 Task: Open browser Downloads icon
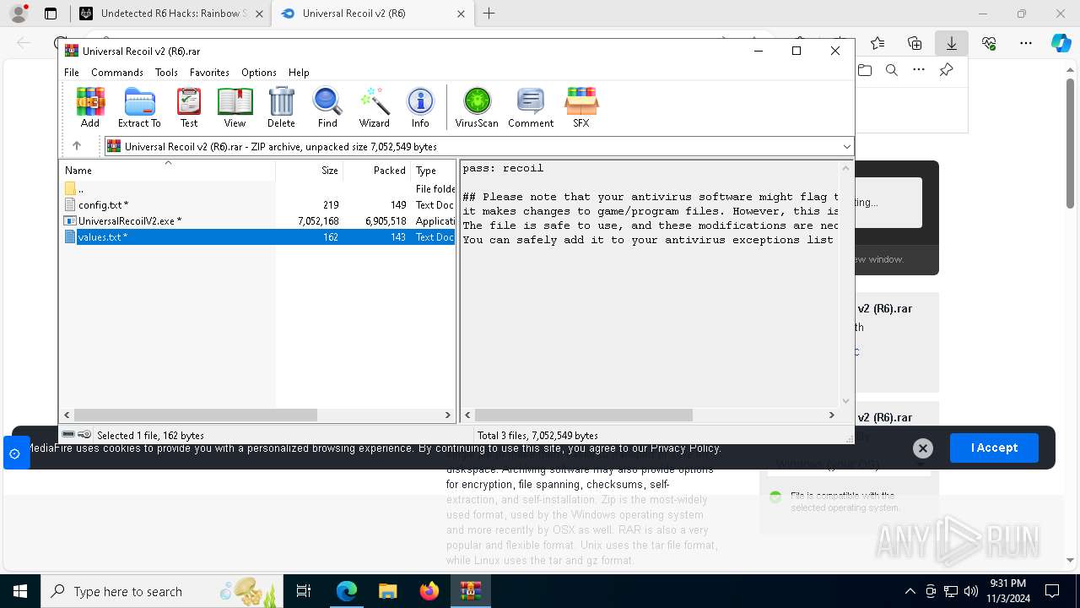[952, 43]
